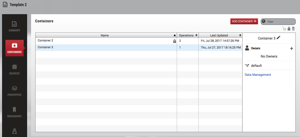Click the Owners person icon

pyautogui.click(x=247, y=48)
